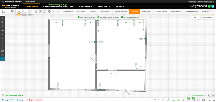
Task: Click the hexagonal PRO badge in toolbar
Action: click(49, 12)
